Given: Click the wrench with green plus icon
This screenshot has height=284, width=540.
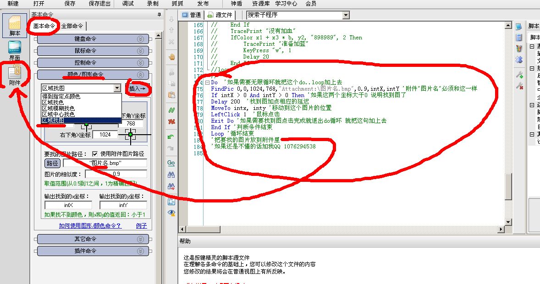Looking at the screenshot, I should point(519,74).
